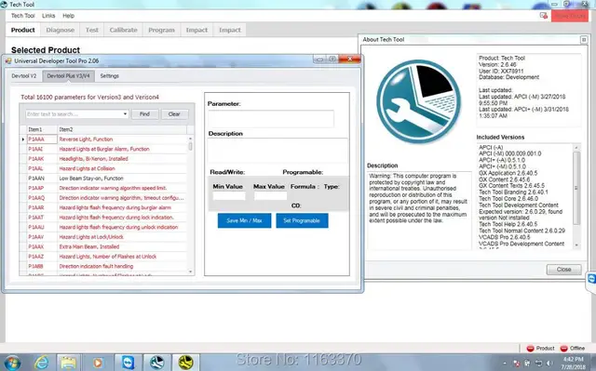The width and height of the screenshot is (596, 371).
Task: Click the Save Min / Max button
Action: (x=244, y=220)
